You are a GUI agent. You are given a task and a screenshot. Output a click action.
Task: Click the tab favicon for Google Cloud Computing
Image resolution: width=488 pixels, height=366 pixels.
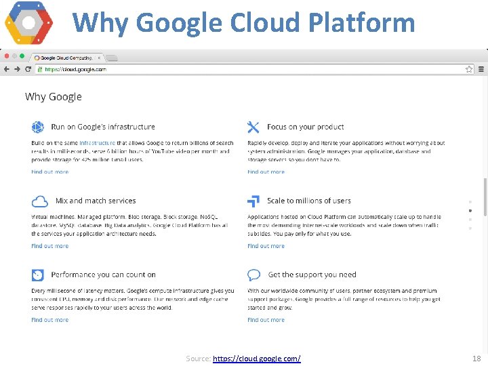[x=37, y=58]
